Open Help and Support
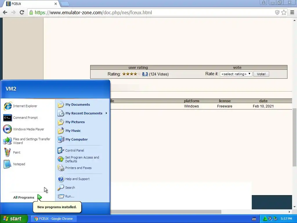 (x=74, y=179)
